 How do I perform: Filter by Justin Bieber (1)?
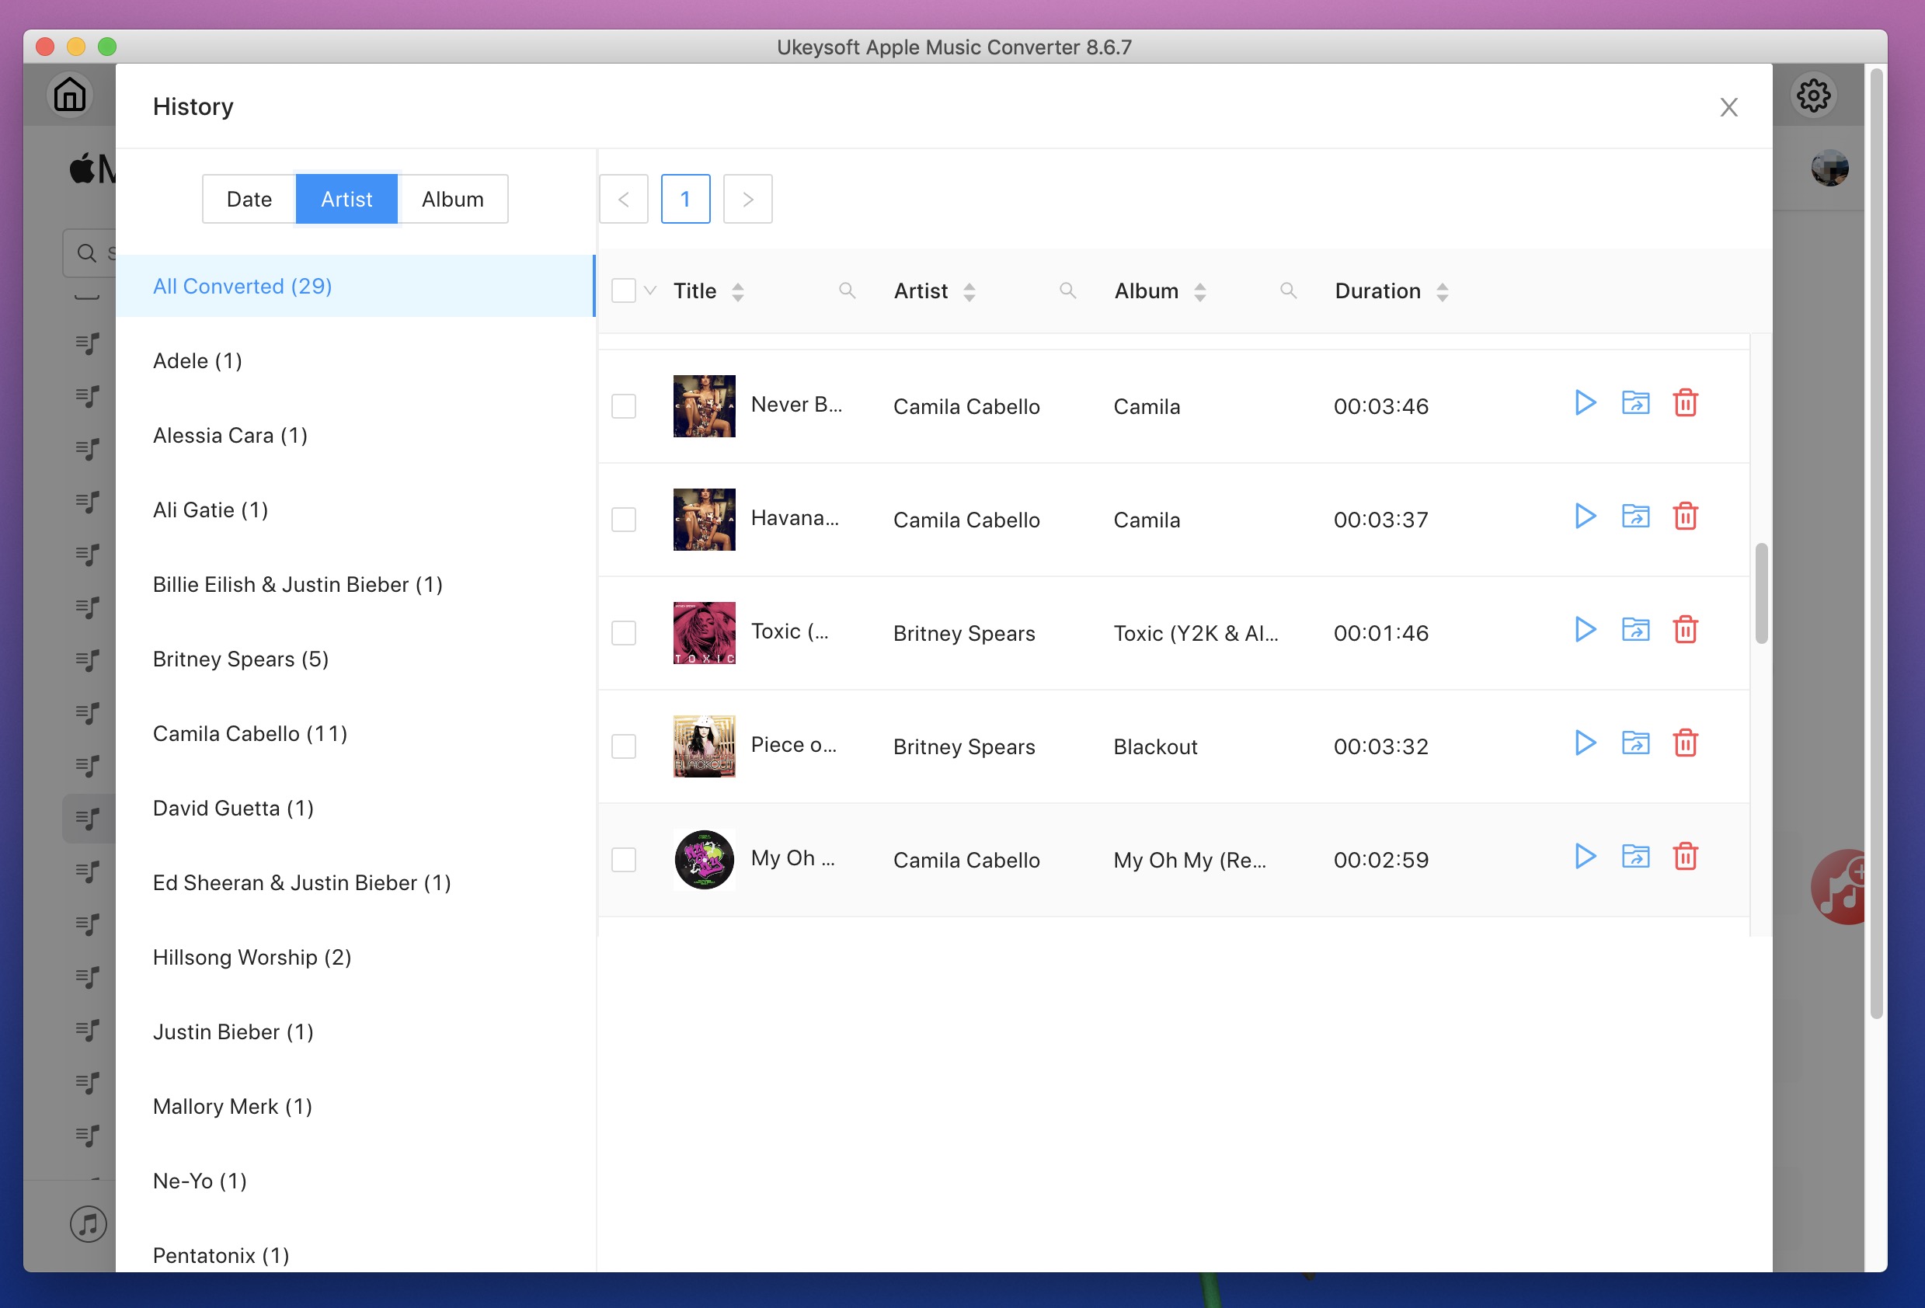click(355, 1032)
